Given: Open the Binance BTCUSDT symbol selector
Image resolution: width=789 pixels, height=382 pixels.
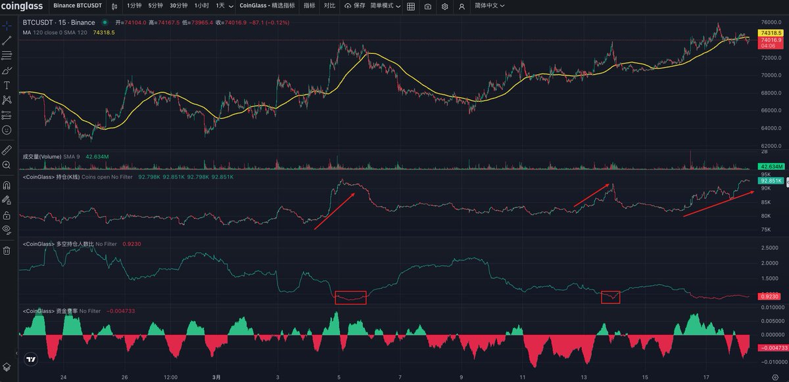Looking at the screenshot, I should [x=78, y=6].
